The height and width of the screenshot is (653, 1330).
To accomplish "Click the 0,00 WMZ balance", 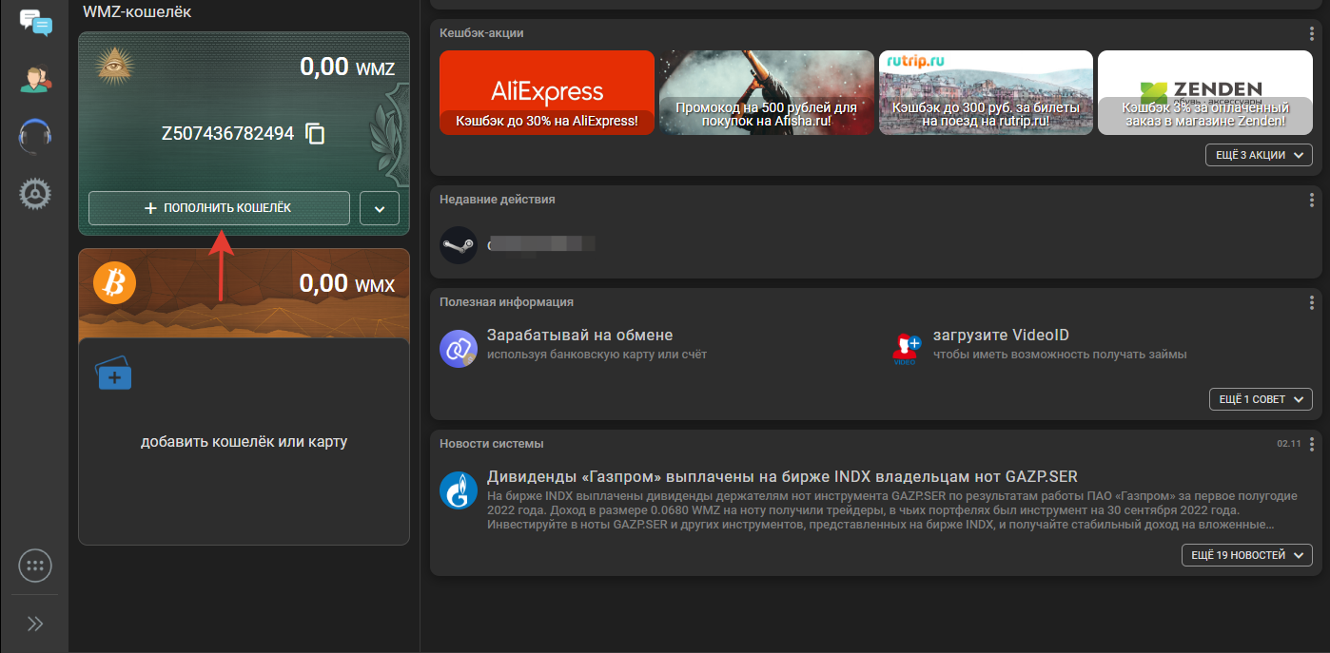I will tap(346, 67).
